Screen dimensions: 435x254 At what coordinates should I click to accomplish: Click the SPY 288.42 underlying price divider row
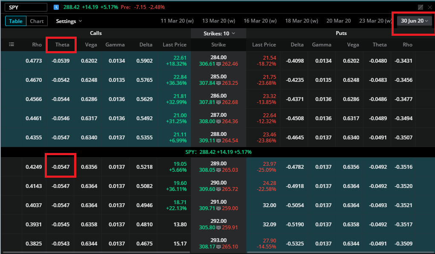(x=218, y=152)
